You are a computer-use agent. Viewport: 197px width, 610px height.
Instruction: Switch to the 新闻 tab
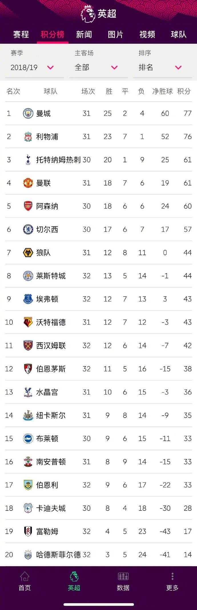(x=84, y=35)
